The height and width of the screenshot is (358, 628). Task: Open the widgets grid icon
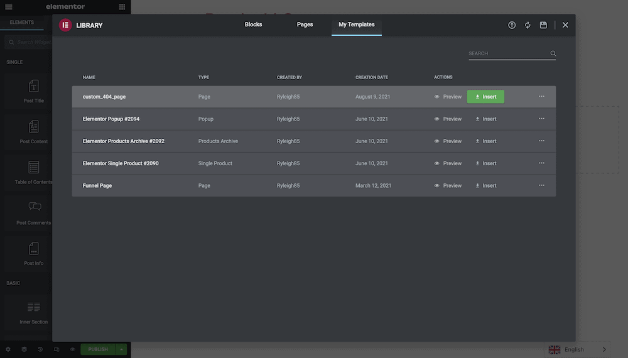point(122,7)
